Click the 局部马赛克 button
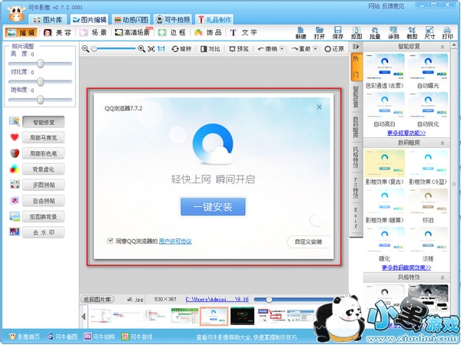The image size is (461, 345). pos(44,137)
